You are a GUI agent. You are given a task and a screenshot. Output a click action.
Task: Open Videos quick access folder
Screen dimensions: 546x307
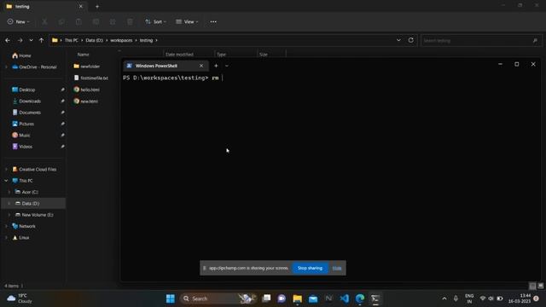pos(26,147)
